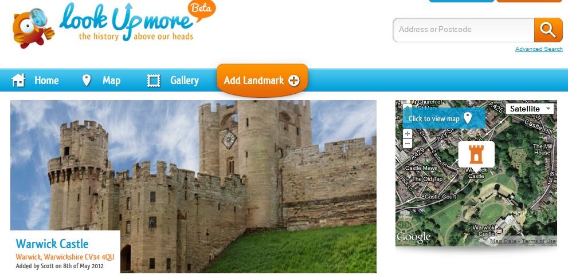Go to the Home navigation item

(46, 80)
